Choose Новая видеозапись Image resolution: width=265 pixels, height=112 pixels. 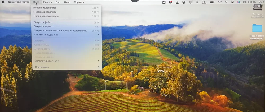(66, 8)
